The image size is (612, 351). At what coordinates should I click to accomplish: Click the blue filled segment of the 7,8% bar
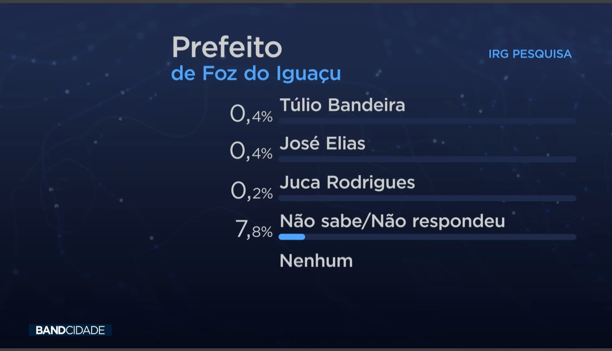[x=292, y=237]
